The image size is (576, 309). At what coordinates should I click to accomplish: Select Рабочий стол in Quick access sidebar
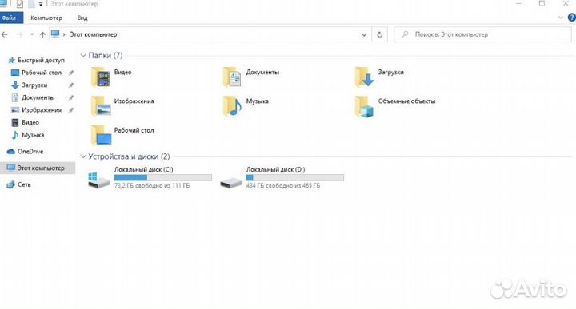41,73
